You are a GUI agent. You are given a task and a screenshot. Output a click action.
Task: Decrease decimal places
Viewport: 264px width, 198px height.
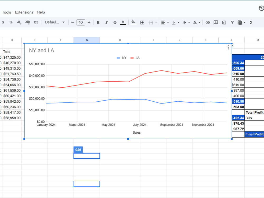point(19,22)
